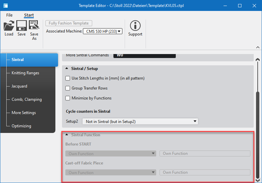Click the Save floppy disk icon
Image resolution: width=262 pixels, height=183 pixels.
(x=22, y=26)
